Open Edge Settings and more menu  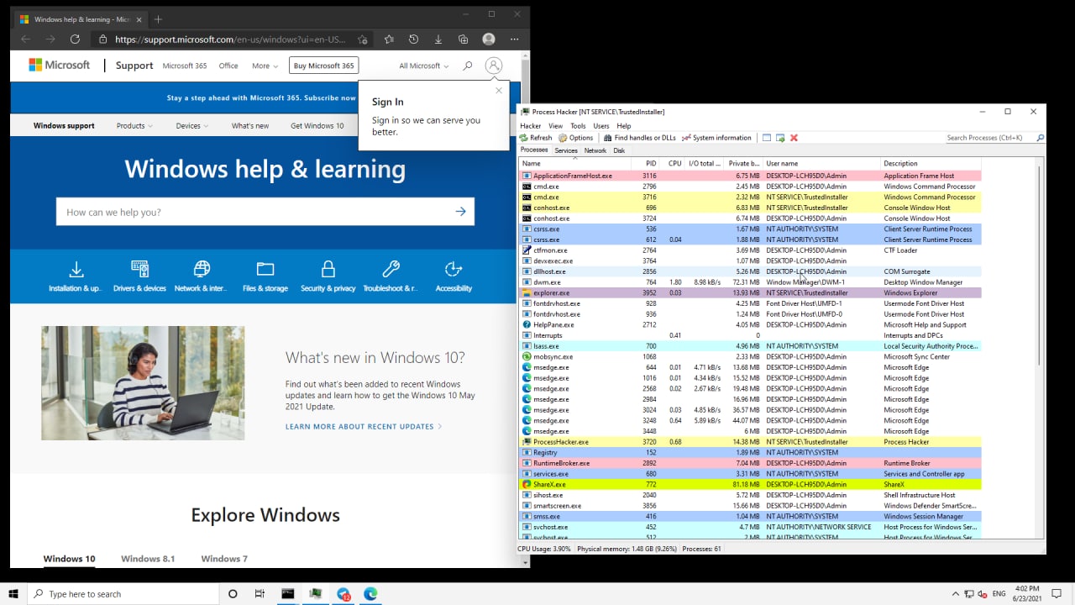click(x=514, y=39)
